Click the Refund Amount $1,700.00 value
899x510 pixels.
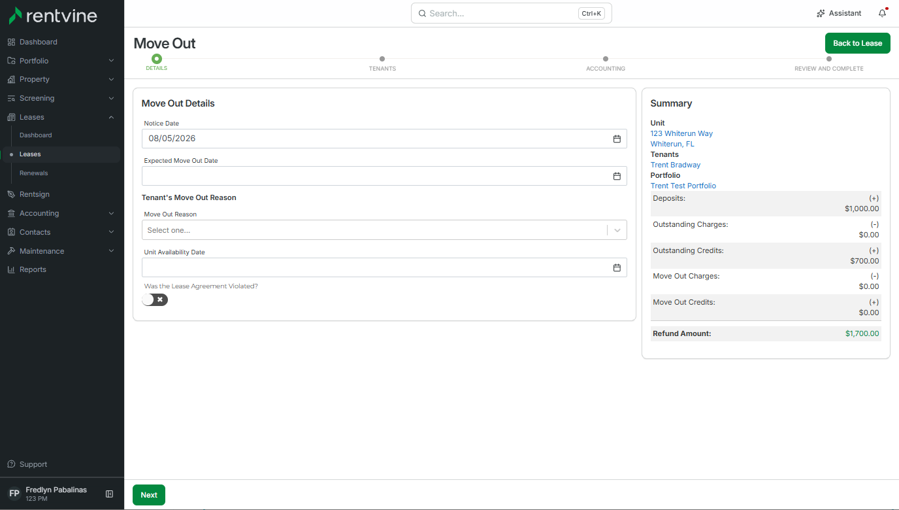(x=862, y=333)
